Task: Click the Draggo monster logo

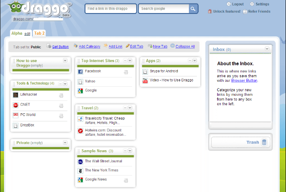Action: pos(15,7)
